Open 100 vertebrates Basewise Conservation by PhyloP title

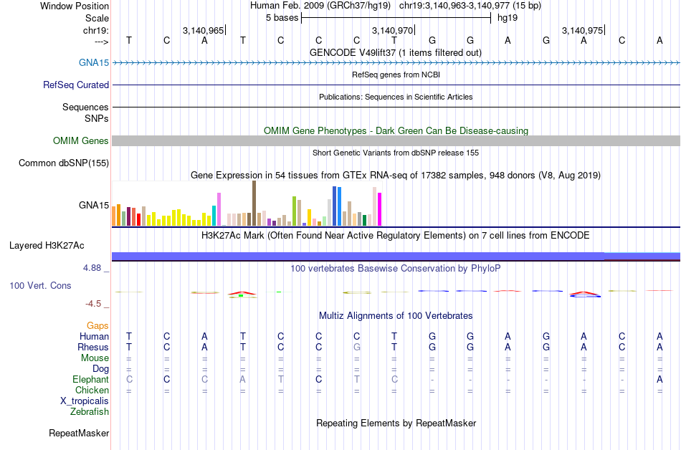click(395, 268)
